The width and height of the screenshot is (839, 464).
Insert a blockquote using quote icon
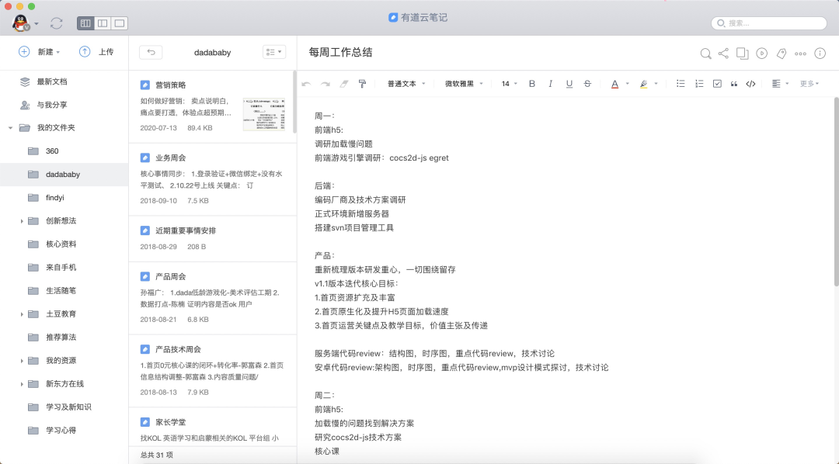click(x=733, y=83)
